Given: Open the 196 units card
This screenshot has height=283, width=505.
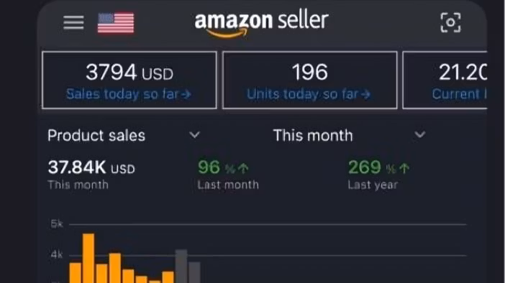Looking at the screenshot, I should (309, 80).
